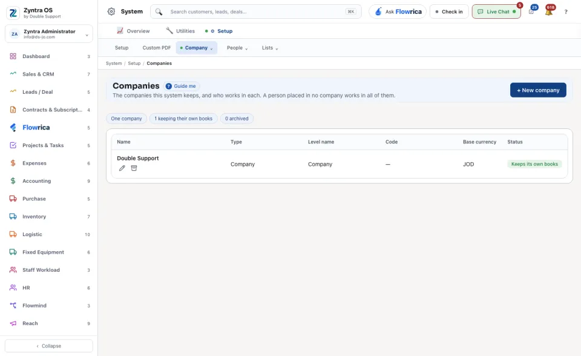Open the Reach module
581x356 pixels.
click(x=49, y=323)
